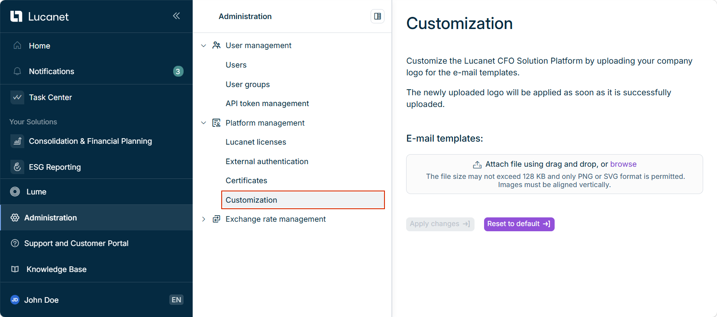Click the Lucanet logo icon
Image resolution: width=717 pixels, height=317 pixels.
[16, 16]
